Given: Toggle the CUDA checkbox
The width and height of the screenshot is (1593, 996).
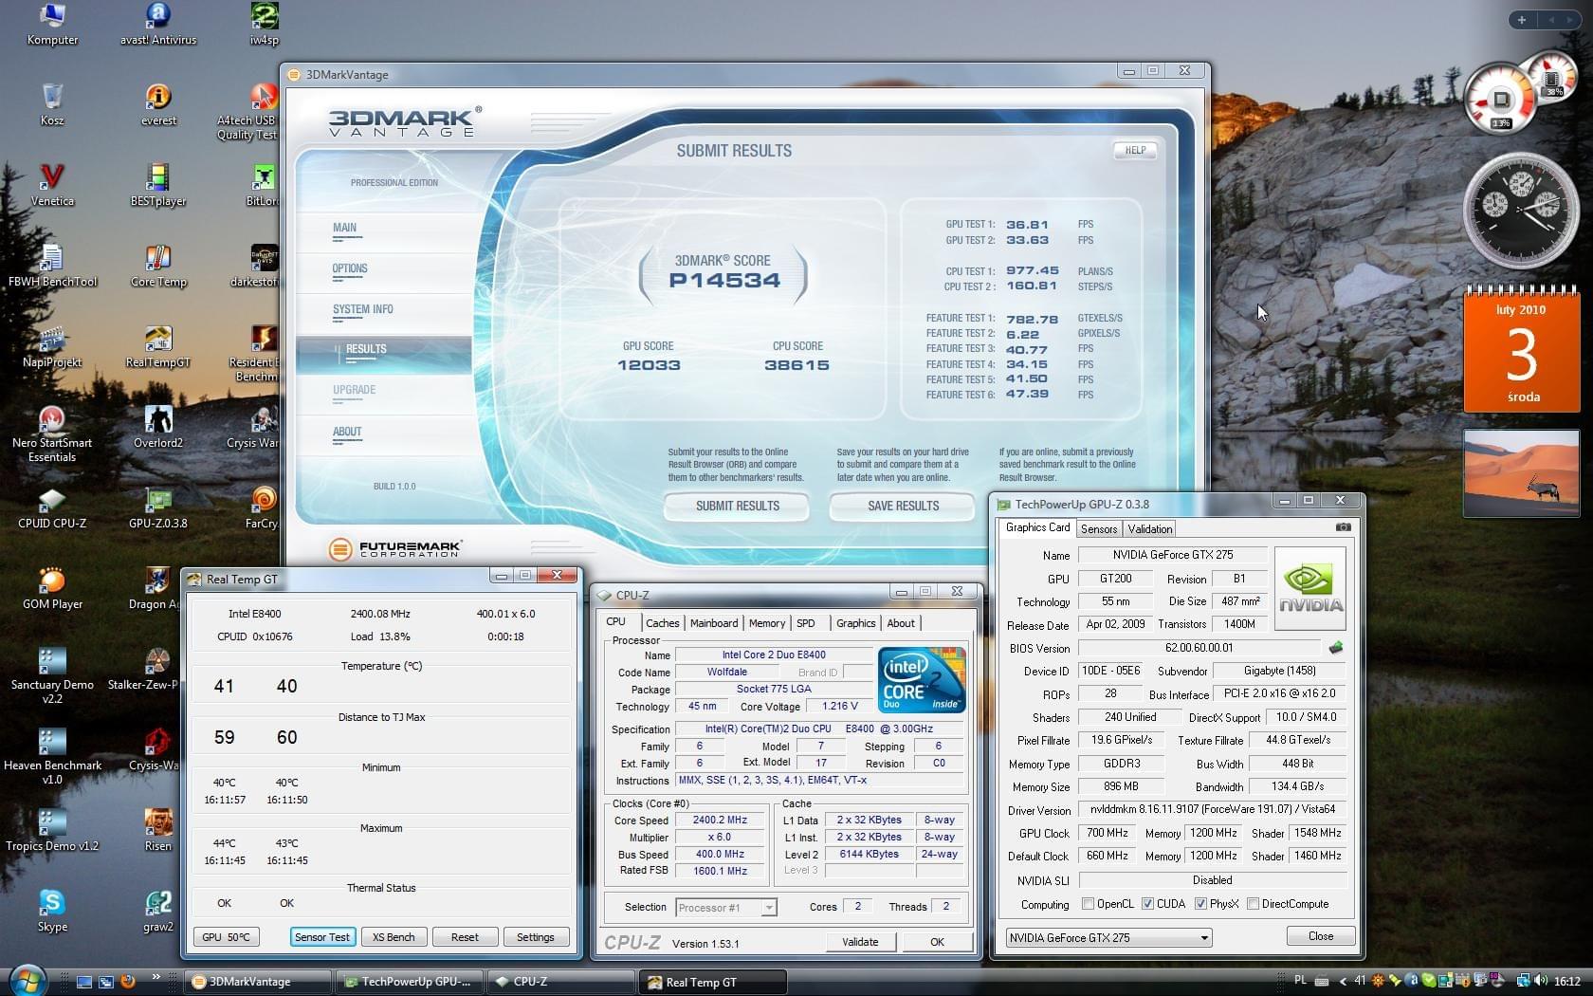Looking at the screenshot, I should click(x=1147, y=904).
